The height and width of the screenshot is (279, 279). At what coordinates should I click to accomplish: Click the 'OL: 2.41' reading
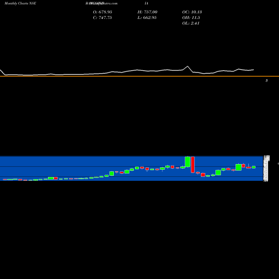[191, 23]
